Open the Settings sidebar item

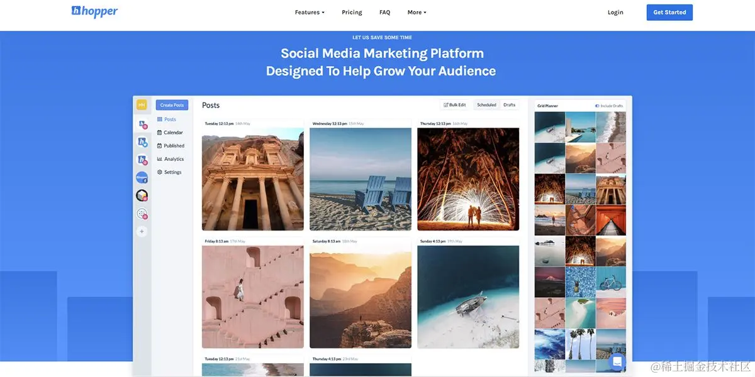[x=169, y=172]
